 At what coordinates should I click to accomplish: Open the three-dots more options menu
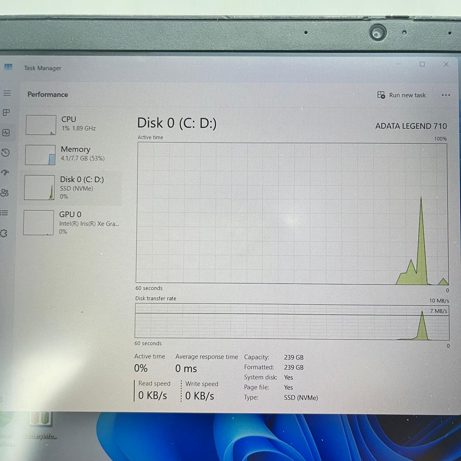[446, 95]
